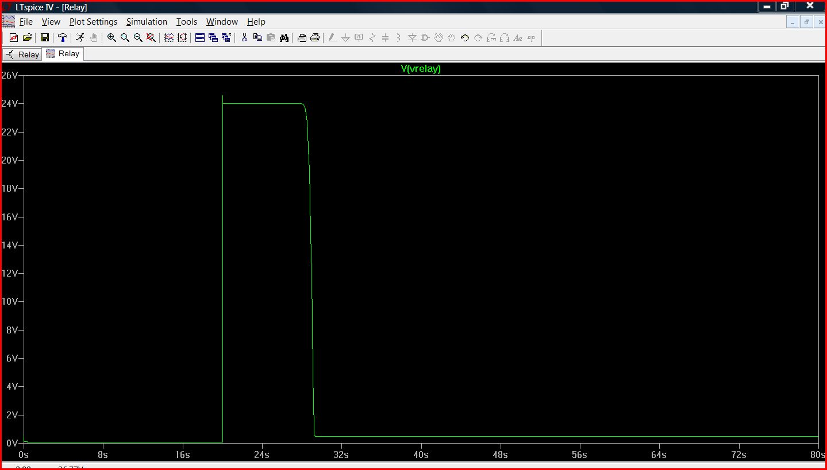This screenshot has width=827, height=470.
Task: Restore the inner Relay document window
Action: point(806,22)
